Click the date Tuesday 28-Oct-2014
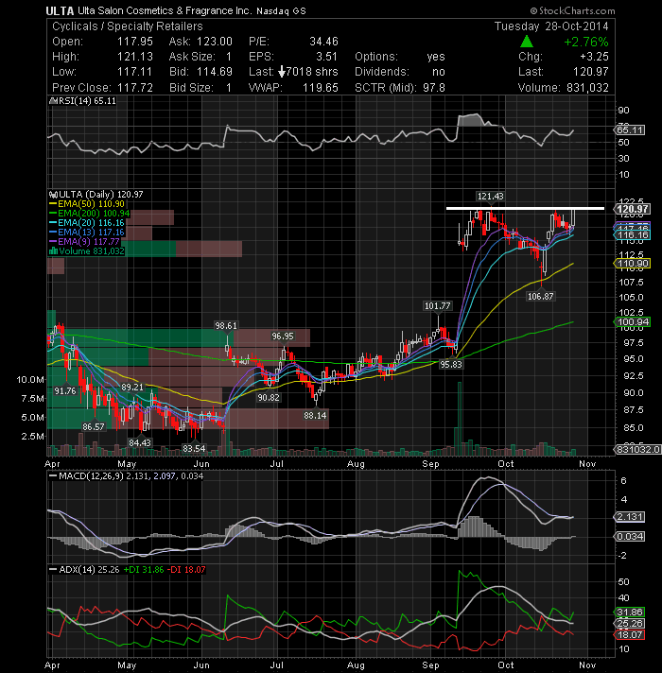 551,26
